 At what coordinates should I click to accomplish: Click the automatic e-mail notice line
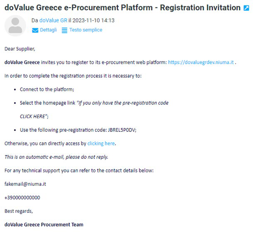56,157
